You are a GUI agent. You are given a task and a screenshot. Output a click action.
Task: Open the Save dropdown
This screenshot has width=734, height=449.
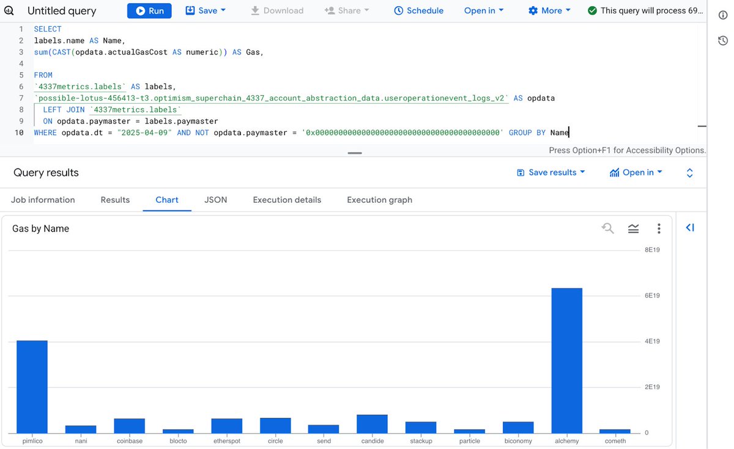206,10
